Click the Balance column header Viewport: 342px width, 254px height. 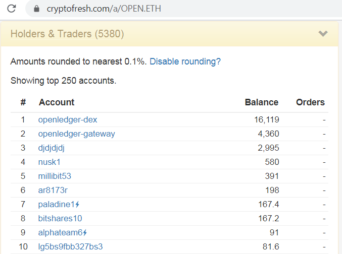(x=262, y=102)
